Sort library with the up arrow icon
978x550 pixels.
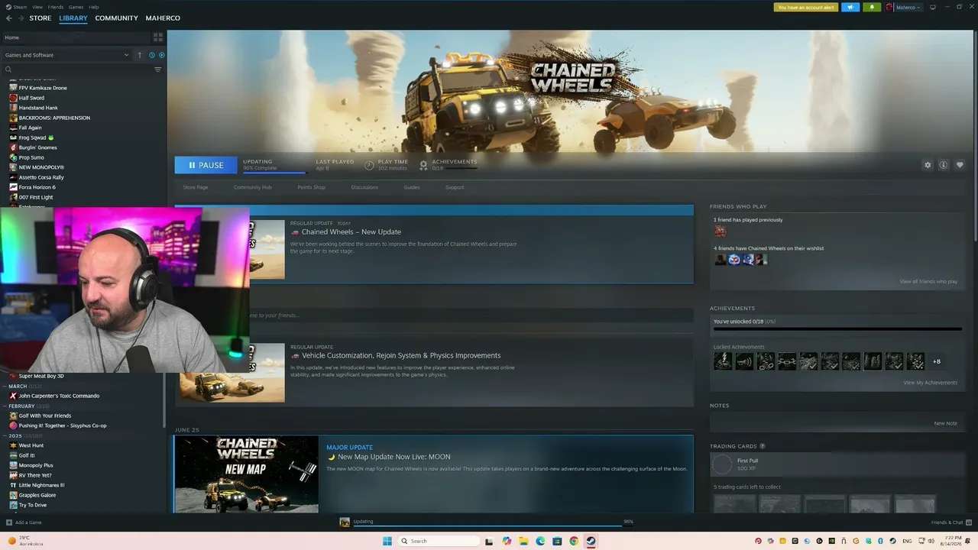pos(140,55)
